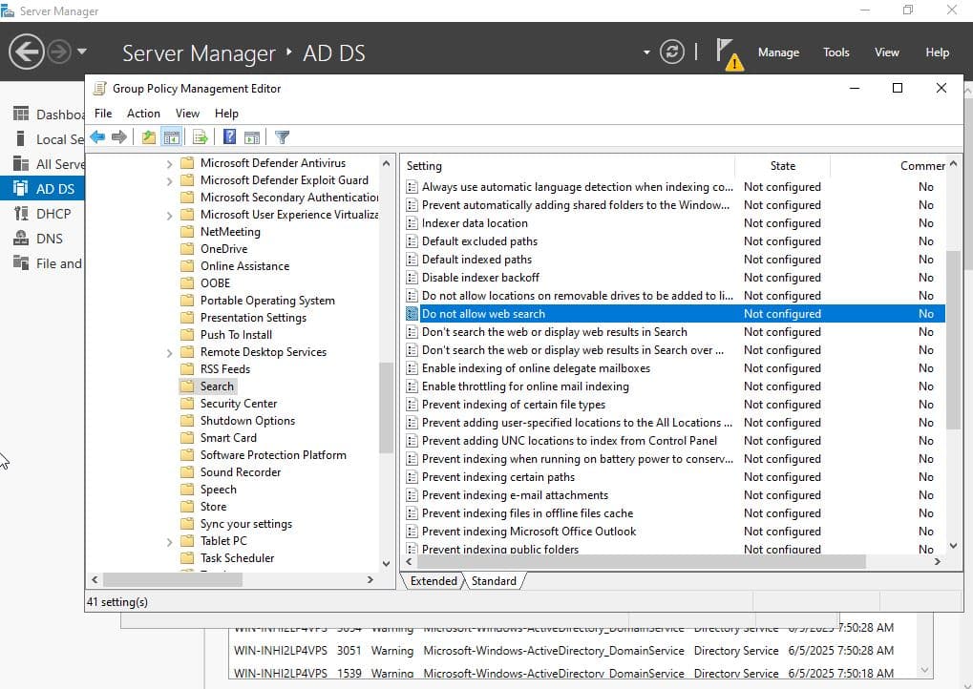This screenshot has height=689, width=973.
Task: Click the Filter funnel icon
Action: click(x=282, y=137)
